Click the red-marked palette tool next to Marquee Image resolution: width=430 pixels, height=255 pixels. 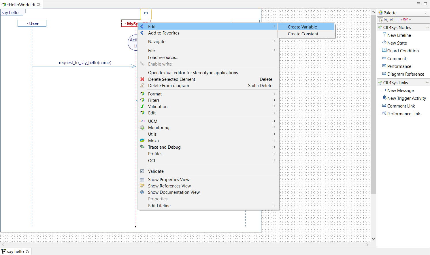click(406, 20)
